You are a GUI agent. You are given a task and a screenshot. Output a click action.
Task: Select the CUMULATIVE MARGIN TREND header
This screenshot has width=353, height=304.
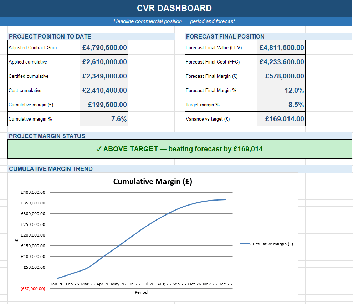coord(180,169)
